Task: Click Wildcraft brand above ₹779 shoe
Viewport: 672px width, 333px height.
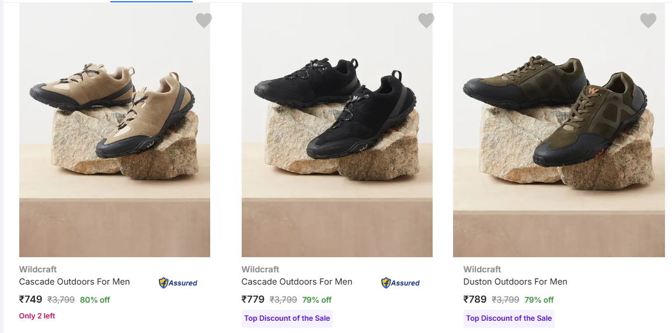Action: [x=260, y=269]
